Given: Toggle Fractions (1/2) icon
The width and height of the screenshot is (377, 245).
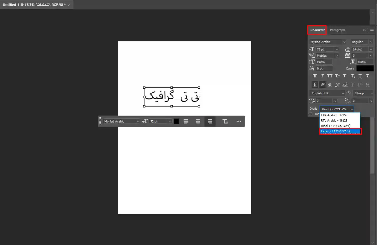Looking at the screenshot, I should coord(368,85).
